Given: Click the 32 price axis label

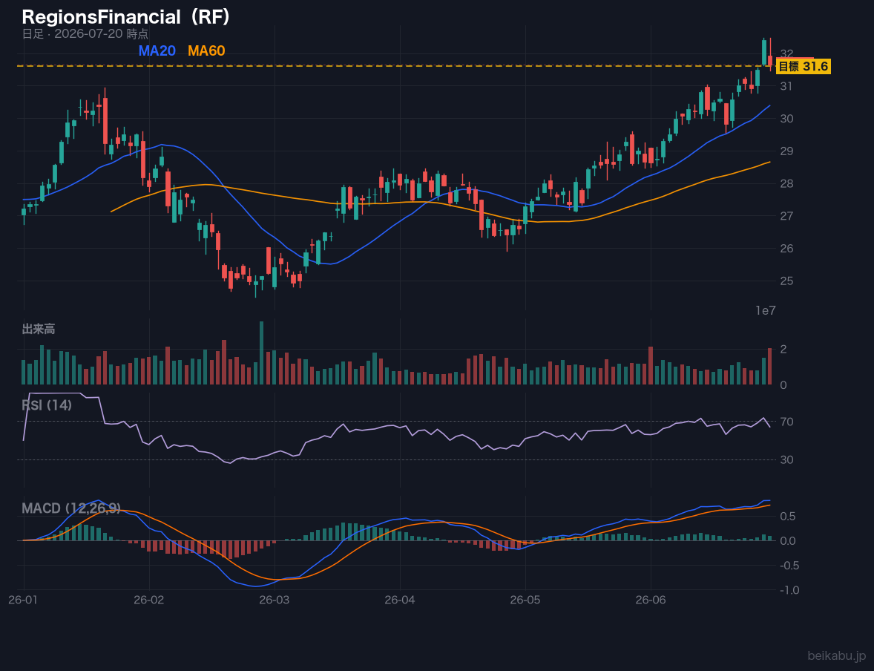Looking at the screenshot, I should [x=786, y=53].
